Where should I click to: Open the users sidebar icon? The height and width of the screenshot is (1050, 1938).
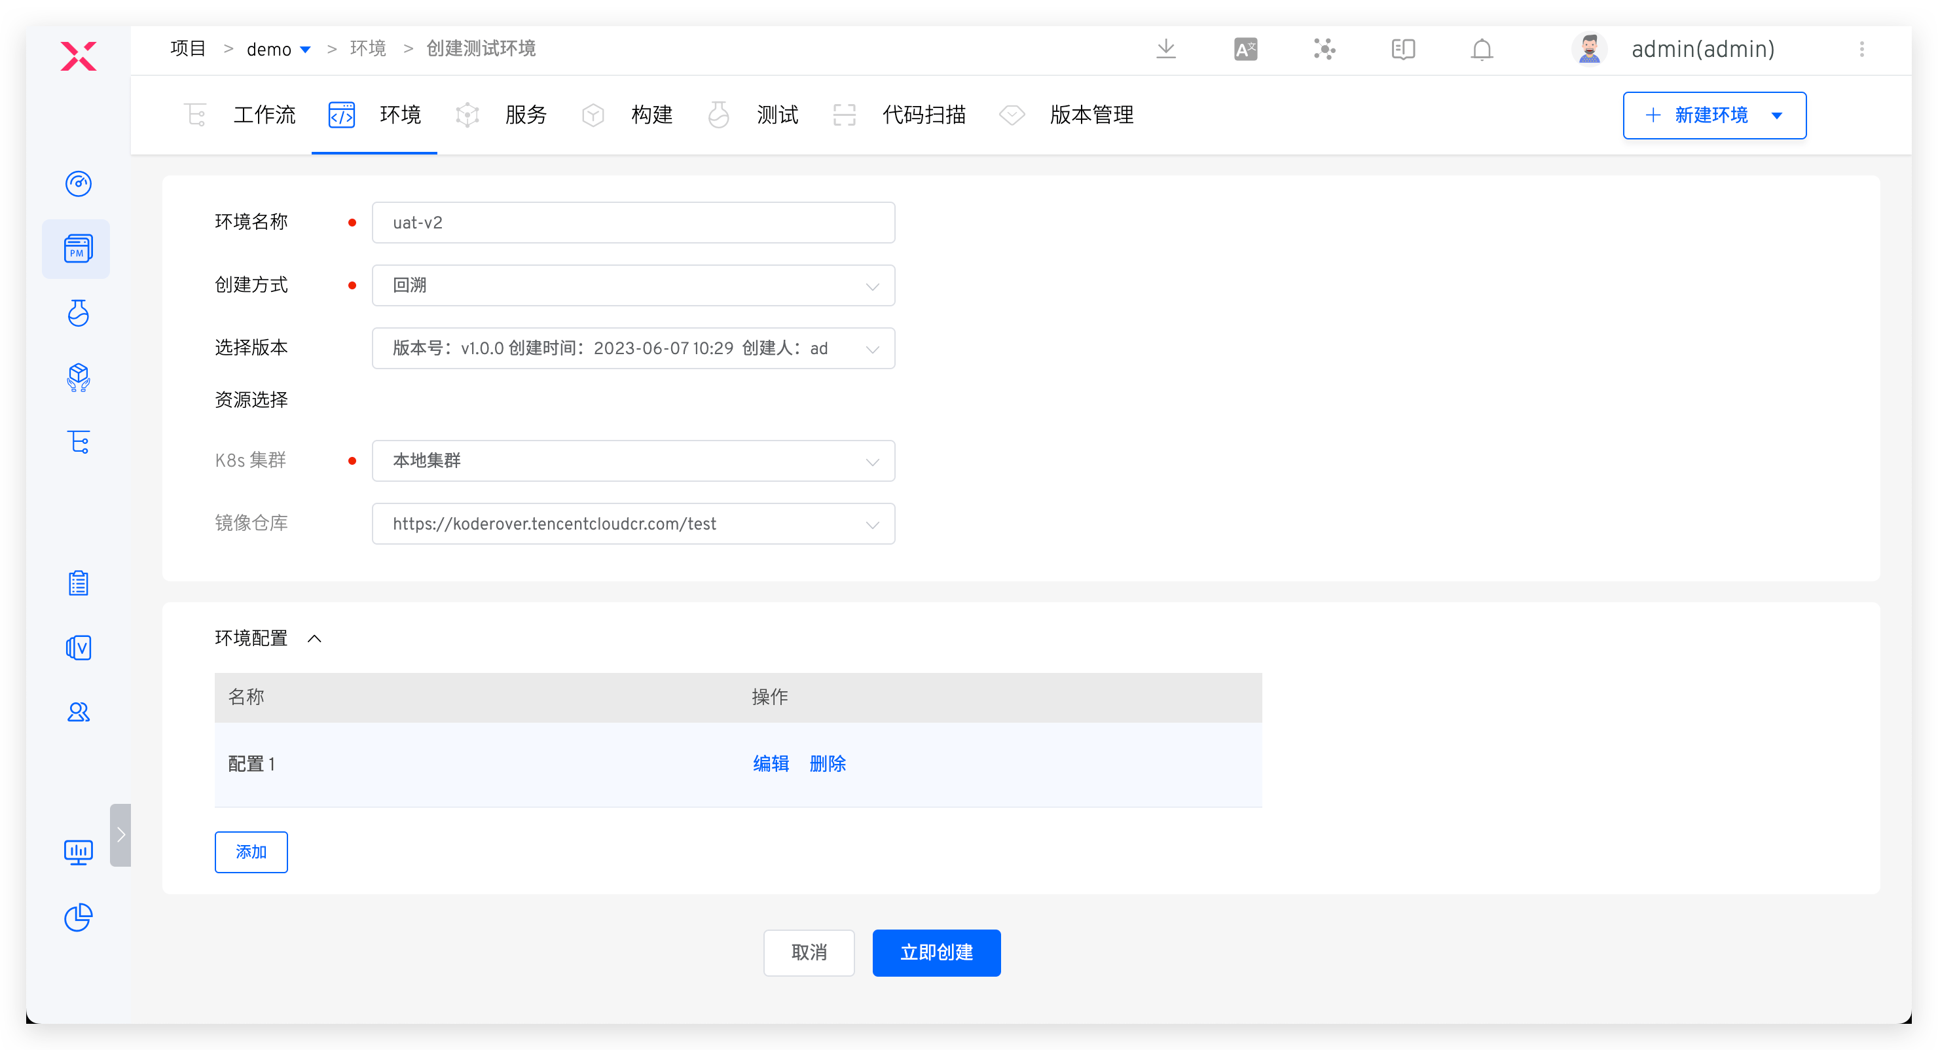79,712
